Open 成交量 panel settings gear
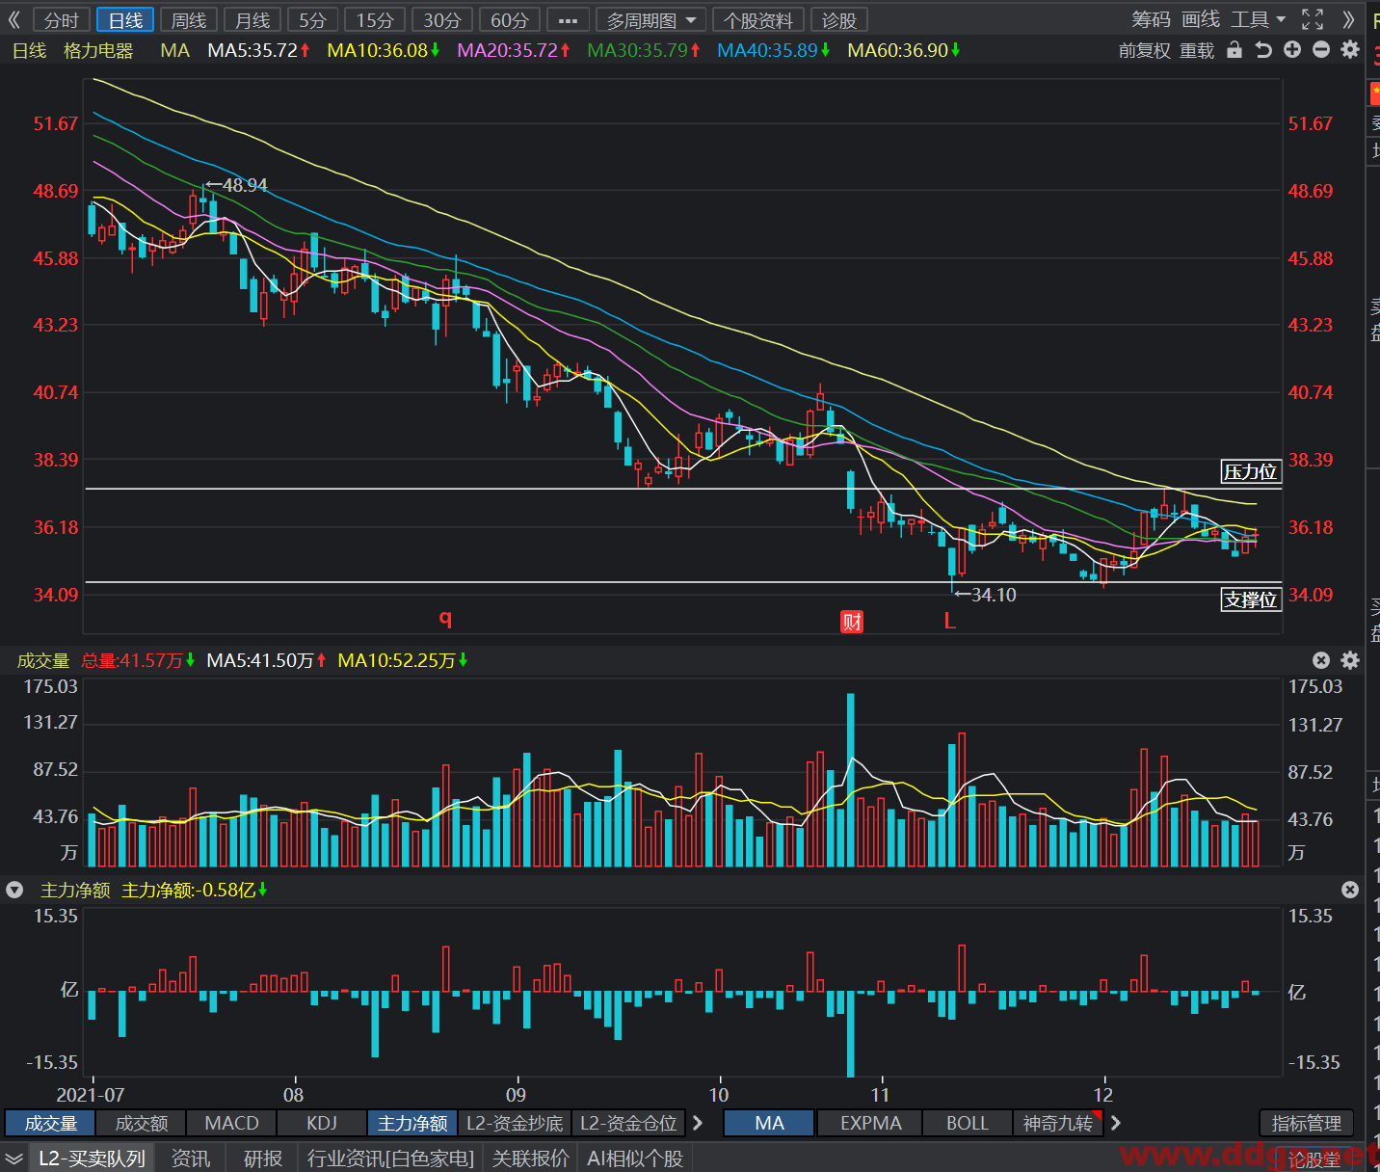 [x=1350, y=660]
